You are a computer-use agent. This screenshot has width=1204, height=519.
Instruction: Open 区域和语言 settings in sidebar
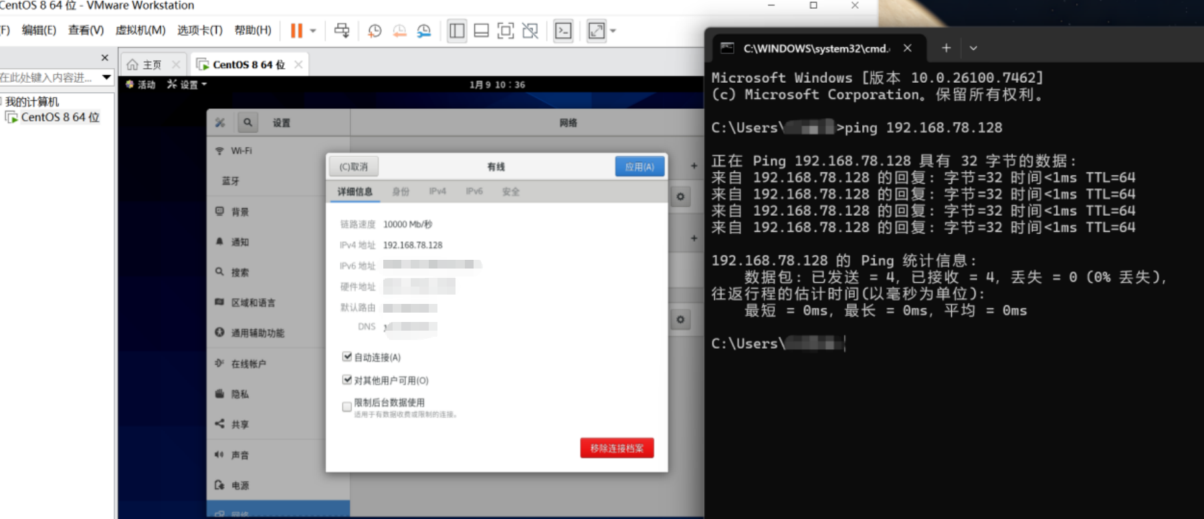pyautogui.click(x=278, y=303)
